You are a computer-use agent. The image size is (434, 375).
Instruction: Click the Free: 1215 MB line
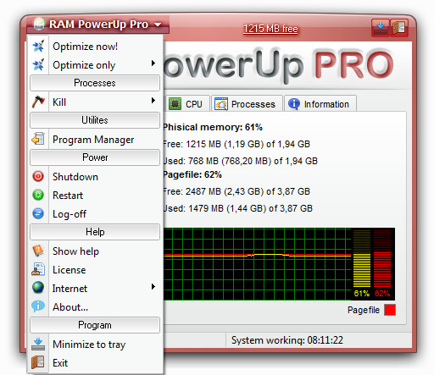pos(236,144)
